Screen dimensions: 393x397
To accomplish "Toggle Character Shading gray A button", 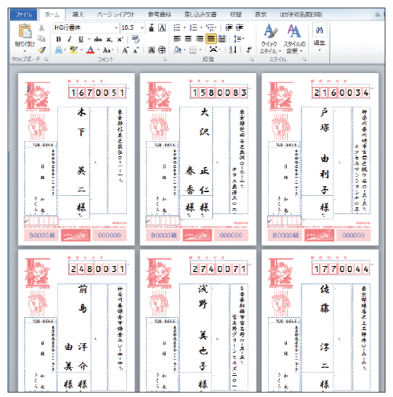I will pyautogui.click(x=152, y=49).
